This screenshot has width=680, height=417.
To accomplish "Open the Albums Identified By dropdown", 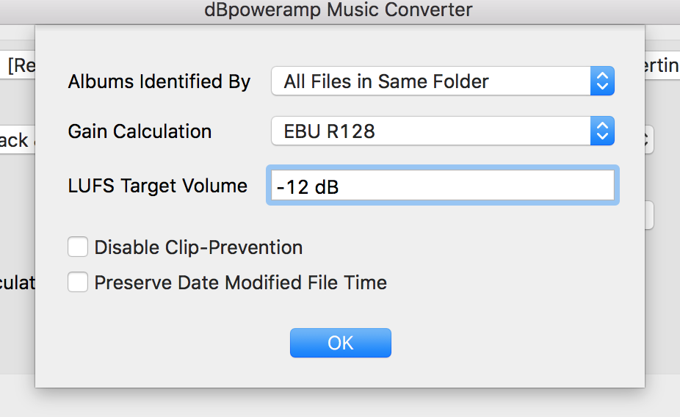I will click(431, 81).
